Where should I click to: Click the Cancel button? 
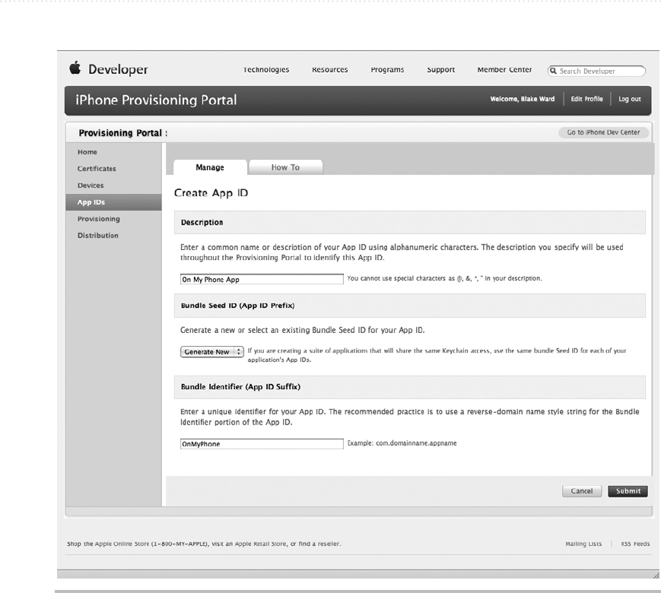[582, 491]
